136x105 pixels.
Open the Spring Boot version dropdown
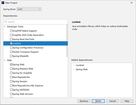click(29, 9)
